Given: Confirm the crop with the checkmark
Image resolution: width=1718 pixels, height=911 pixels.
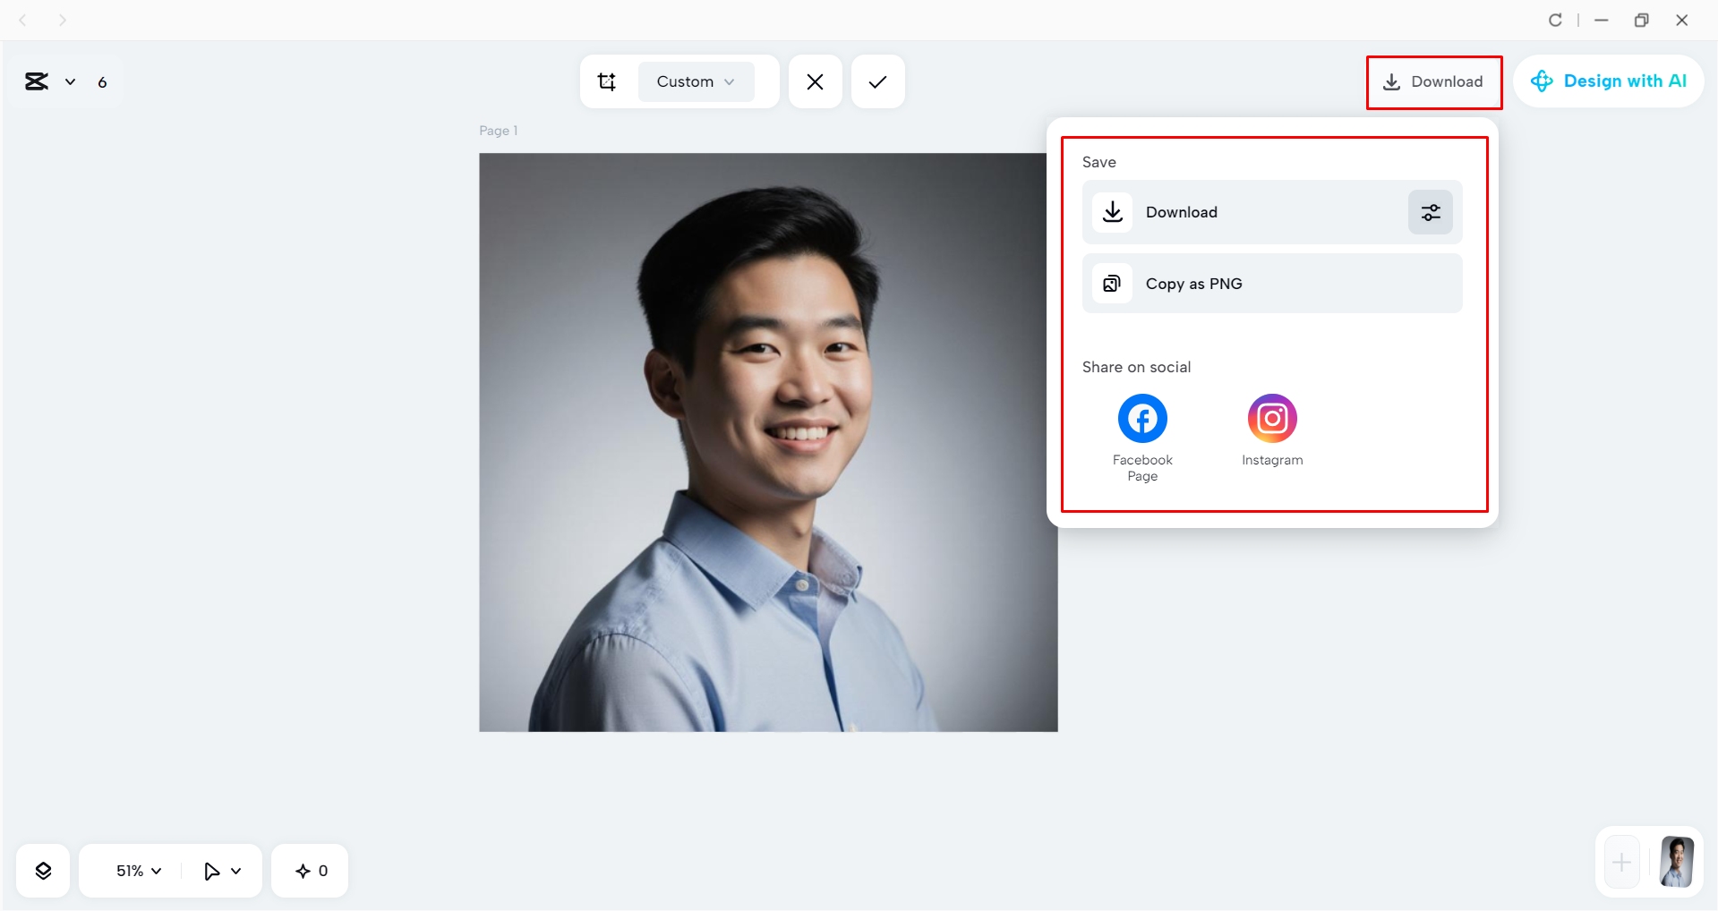Looking at the screenshot, I should coord(877,81).
